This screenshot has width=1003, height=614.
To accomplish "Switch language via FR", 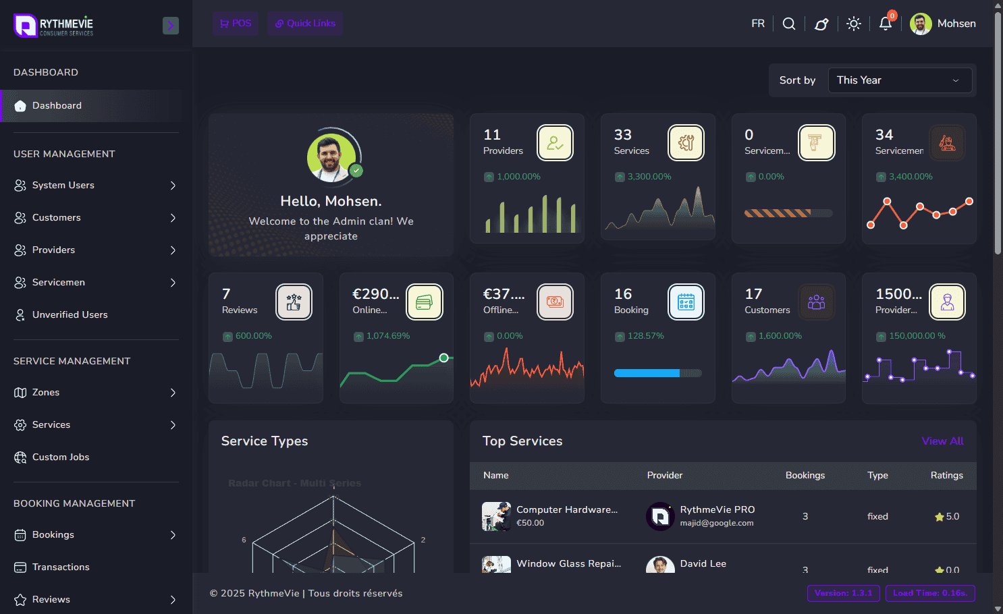I will [758, 24].
